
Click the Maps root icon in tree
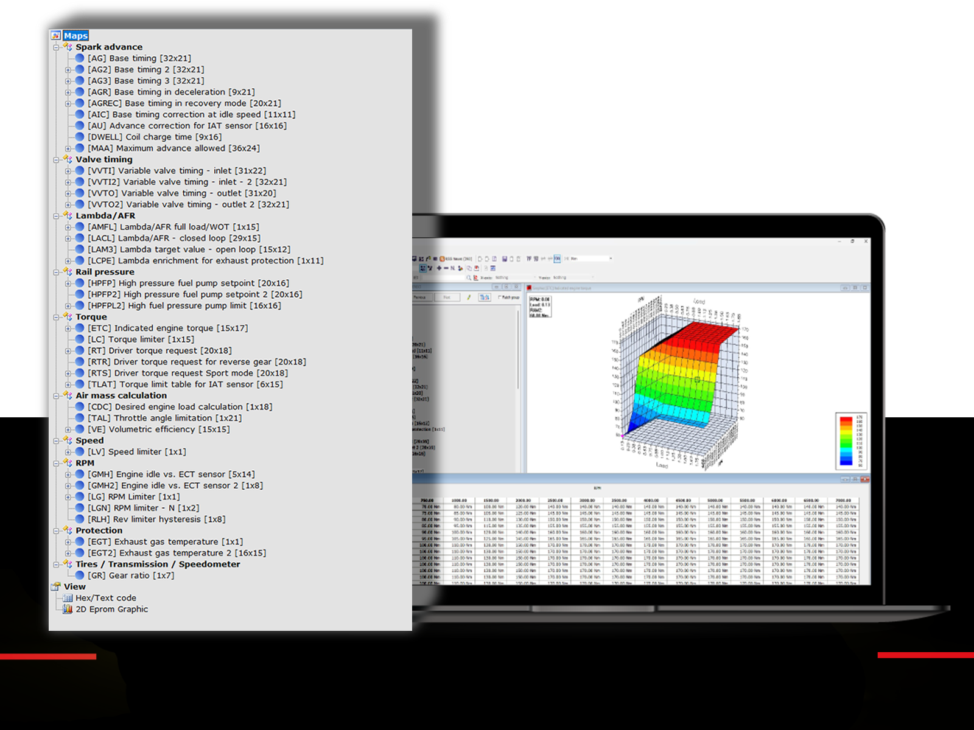pyautogui.click(x=56, y=36)
